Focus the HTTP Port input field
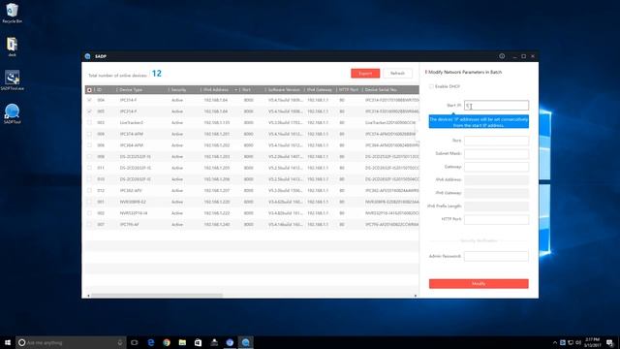Screen dimensions: 620x349 pos(496,219)
